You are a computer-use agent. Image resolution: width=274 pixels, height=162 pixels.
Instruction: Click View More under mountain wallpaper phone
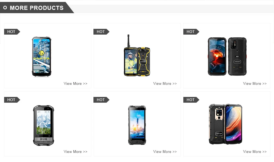tap(76, 152)
